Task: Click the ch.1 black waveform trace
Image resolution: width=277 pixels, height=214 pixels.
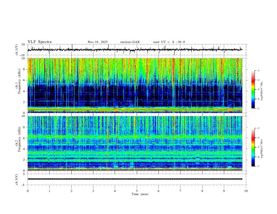Action: point(135,50)
